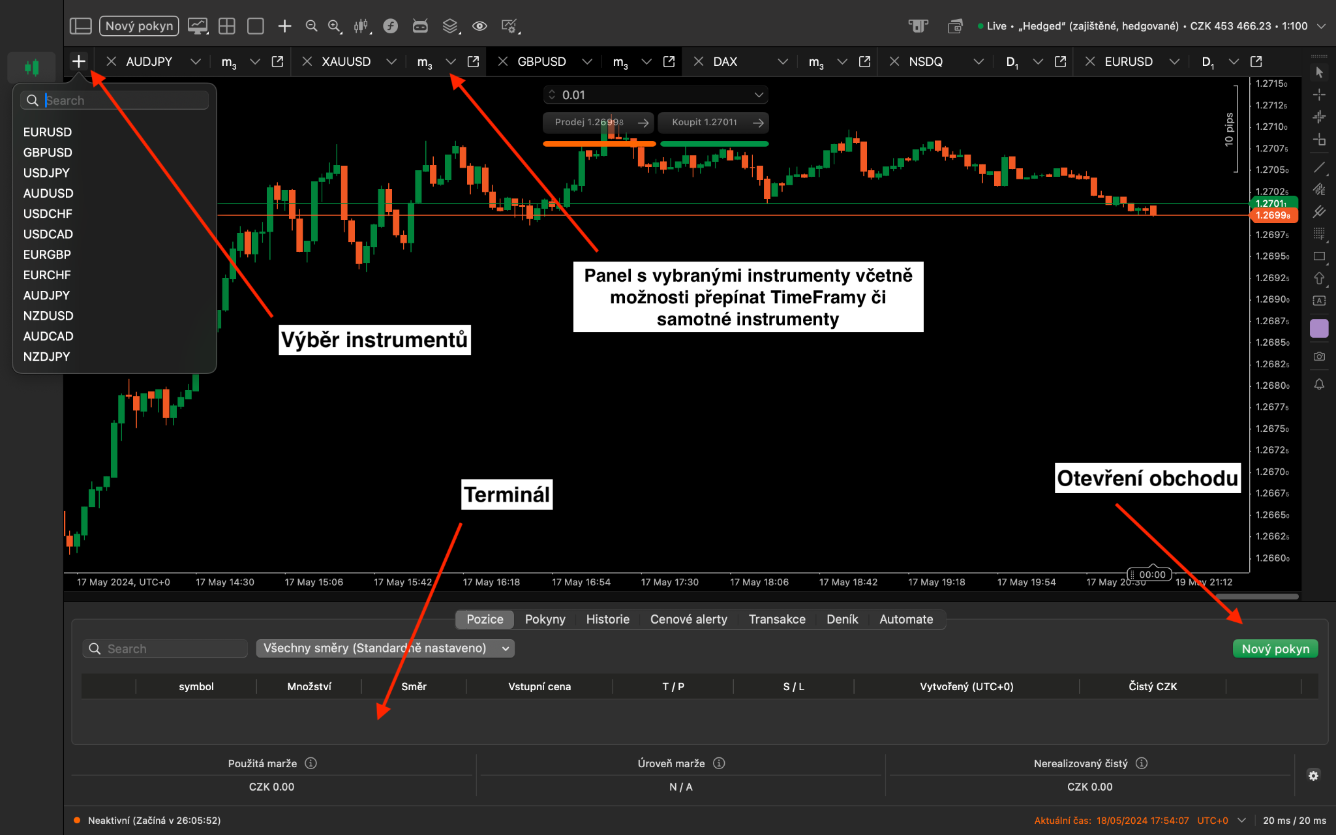This screenshot has width=1336, height=835.
Task: Switch to multi-chart grid layout
Action: (x=227, y=26)
